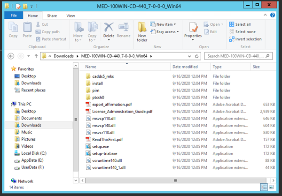Switch to the View ribbon tab

click(x=70, y=15)
